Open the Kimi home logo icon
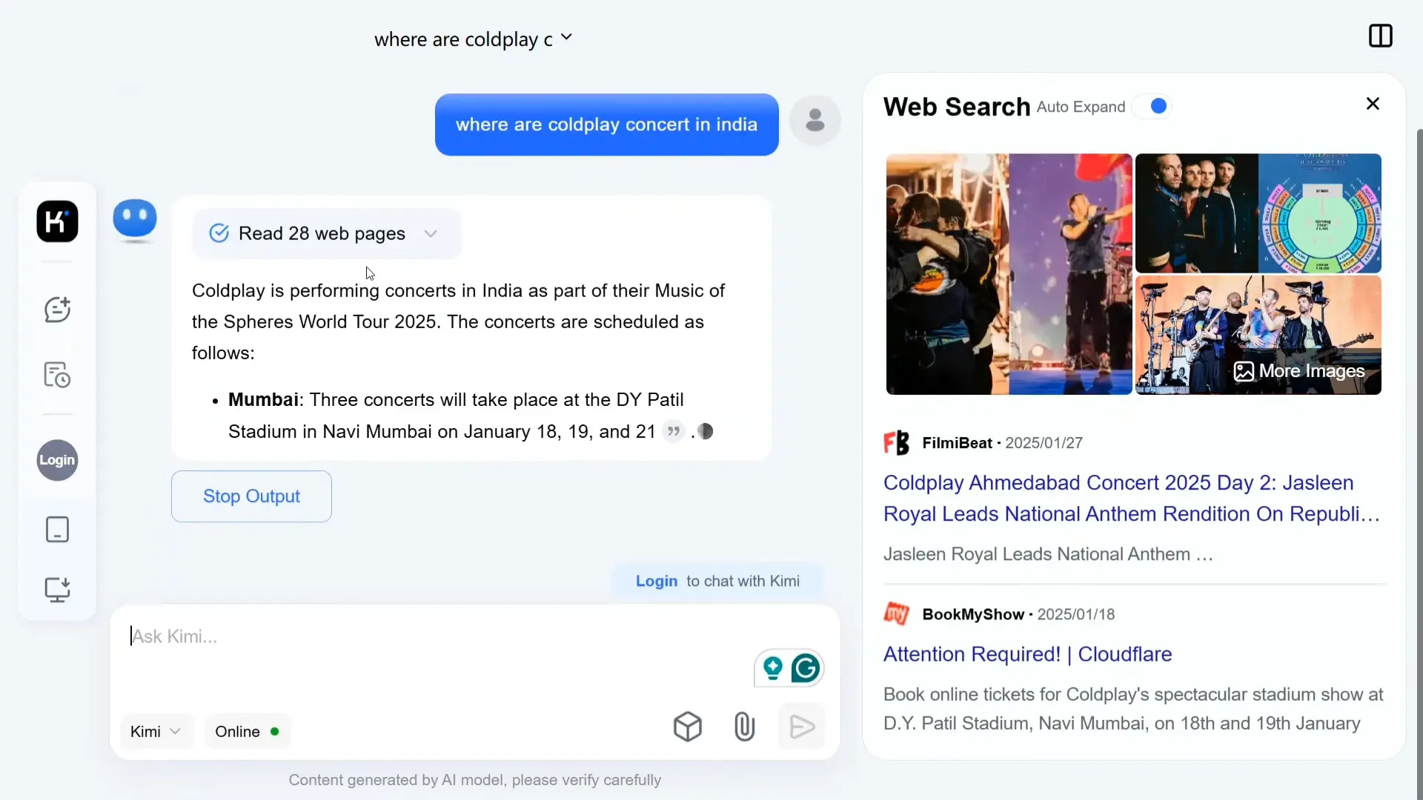The width and height of the screenshot is (1423, 800). [57, 221]
